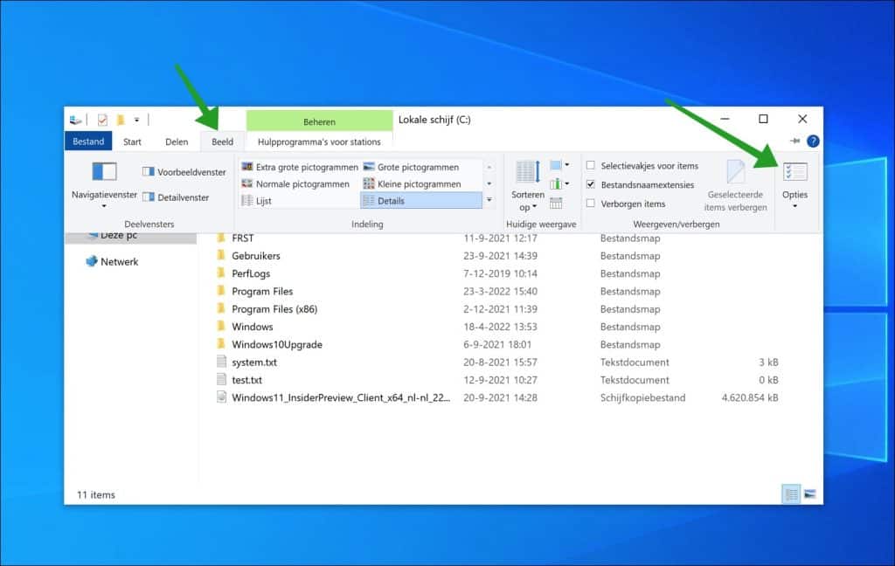Click the Eigenschappen icon in the quick access toolbar

point(101,120)
